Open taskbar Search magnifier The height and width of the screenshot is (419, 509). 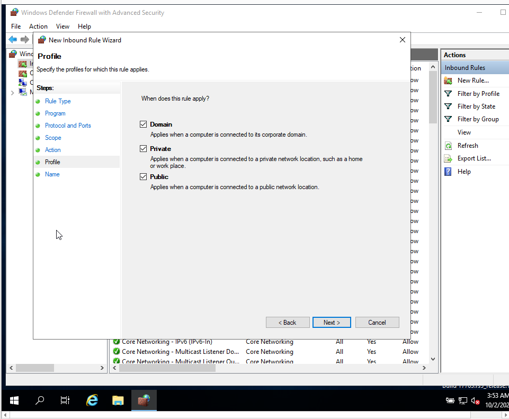point(40,400)
